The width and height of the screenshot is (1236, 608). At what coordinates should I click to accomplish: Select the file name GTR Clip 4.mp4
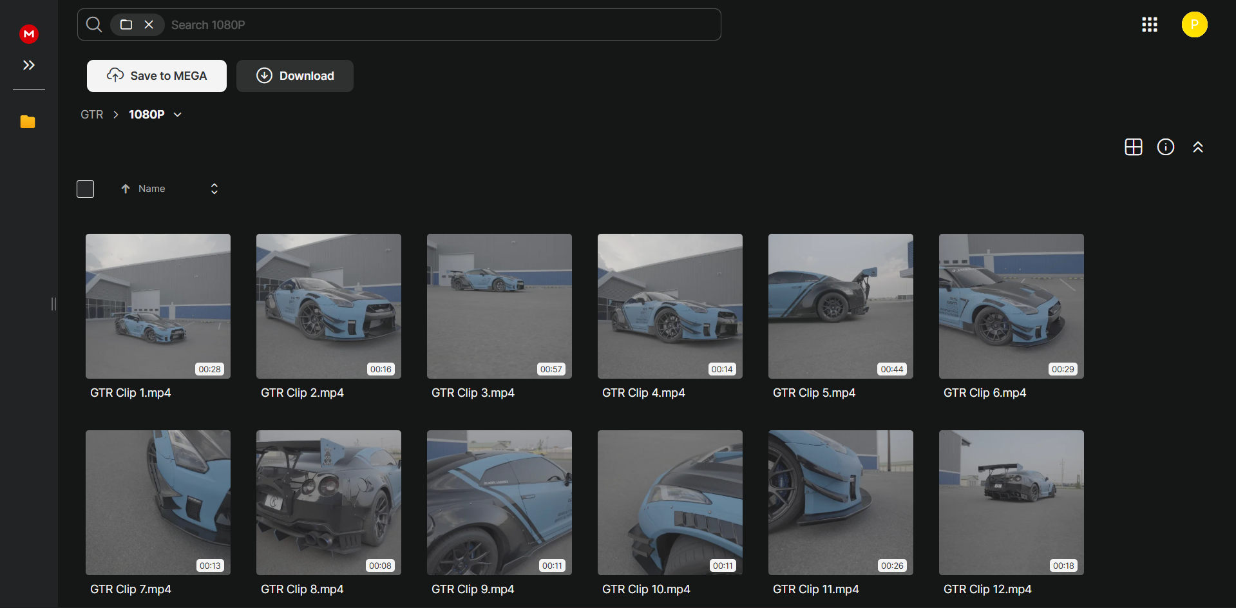[x=643, y=393]
